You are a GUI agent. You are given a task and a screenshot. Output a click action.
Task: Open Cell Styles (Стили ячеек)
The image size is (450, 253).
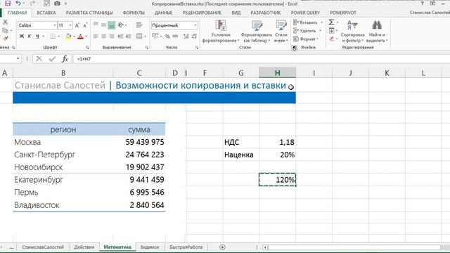tap(281, 32)
